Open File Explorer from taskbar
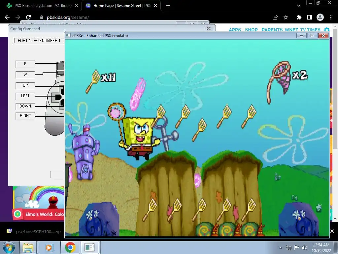 (x=28, y=247)
